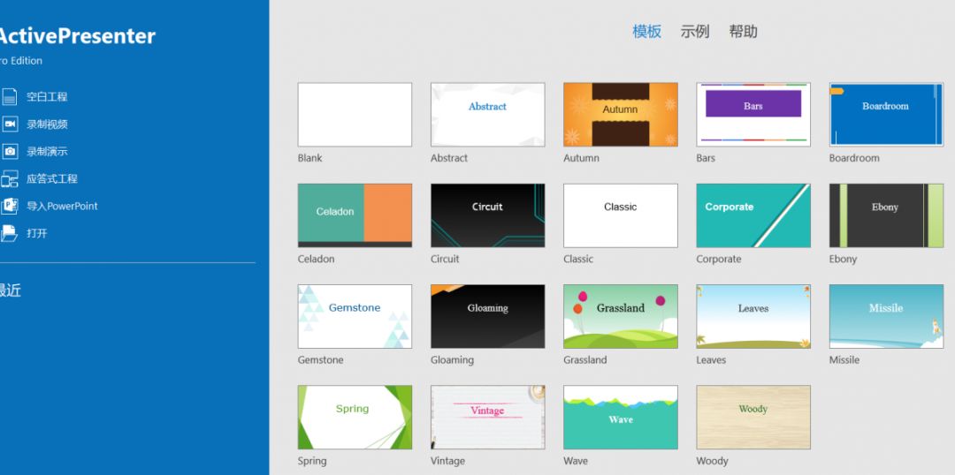Screen dimensions: 955x475
Task: Start 录制视频 from the sidebar
Action: click(47, 124)
